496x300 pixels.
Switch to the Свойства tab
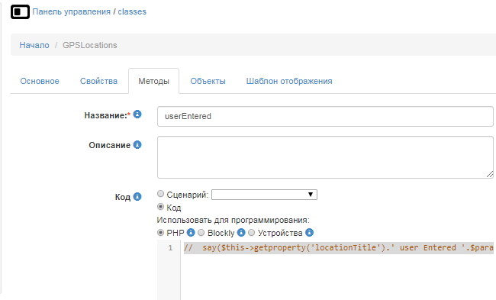click(98, 82)
